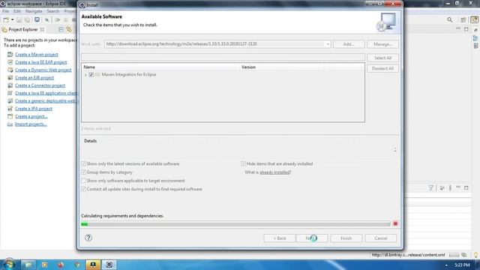Viewport: 480px width, 270px height.
Task: Click Deselect All button
Action: pyautogui.click(x=382, y=68)
